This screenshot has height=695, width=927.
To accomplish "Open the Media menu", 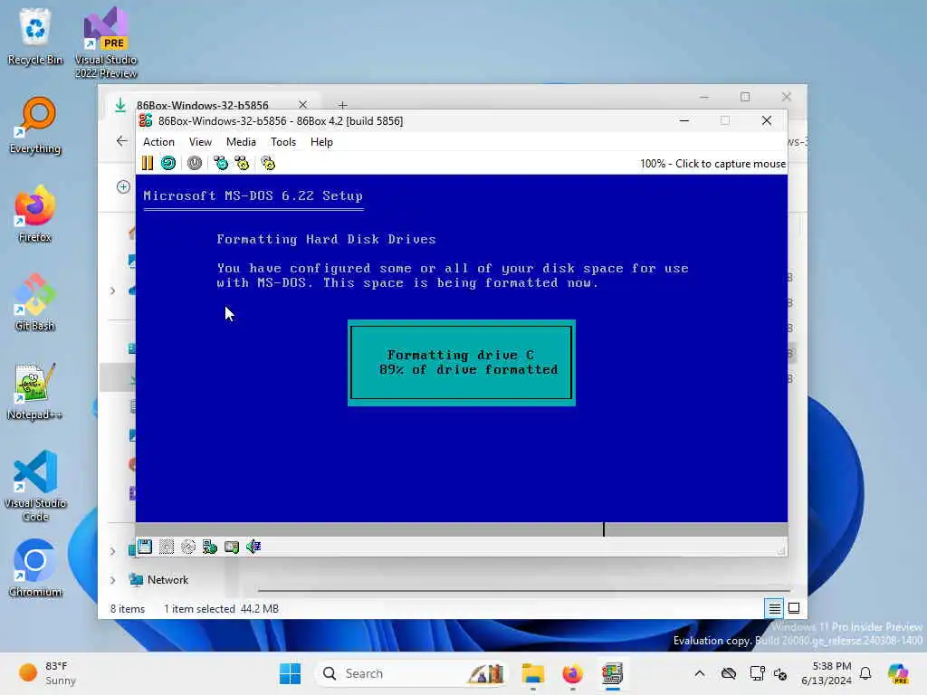I will click(241, 142).
